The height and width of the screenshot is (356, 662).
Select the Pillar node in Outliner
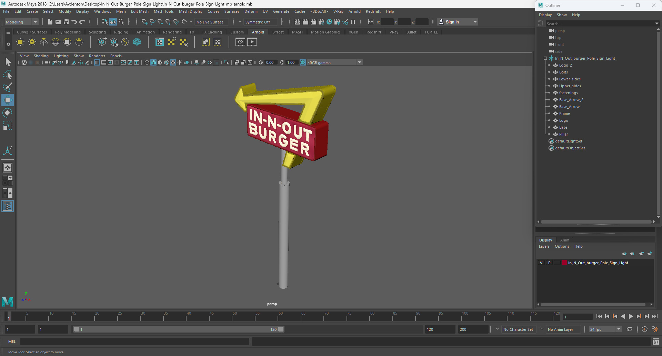(x=563, y=134)
